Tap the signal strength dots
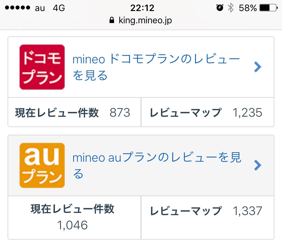282x243 pixels. click(x=18, y=8)
